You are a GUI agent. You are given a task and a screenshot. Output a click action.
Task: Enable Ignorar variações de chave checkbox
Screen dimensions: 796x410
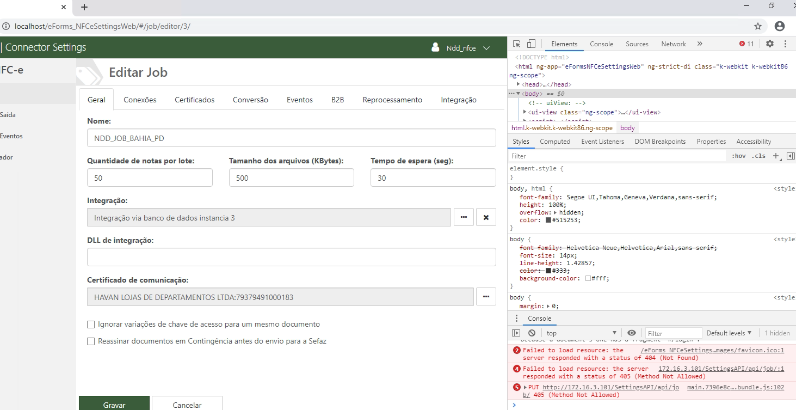point(91,325)
